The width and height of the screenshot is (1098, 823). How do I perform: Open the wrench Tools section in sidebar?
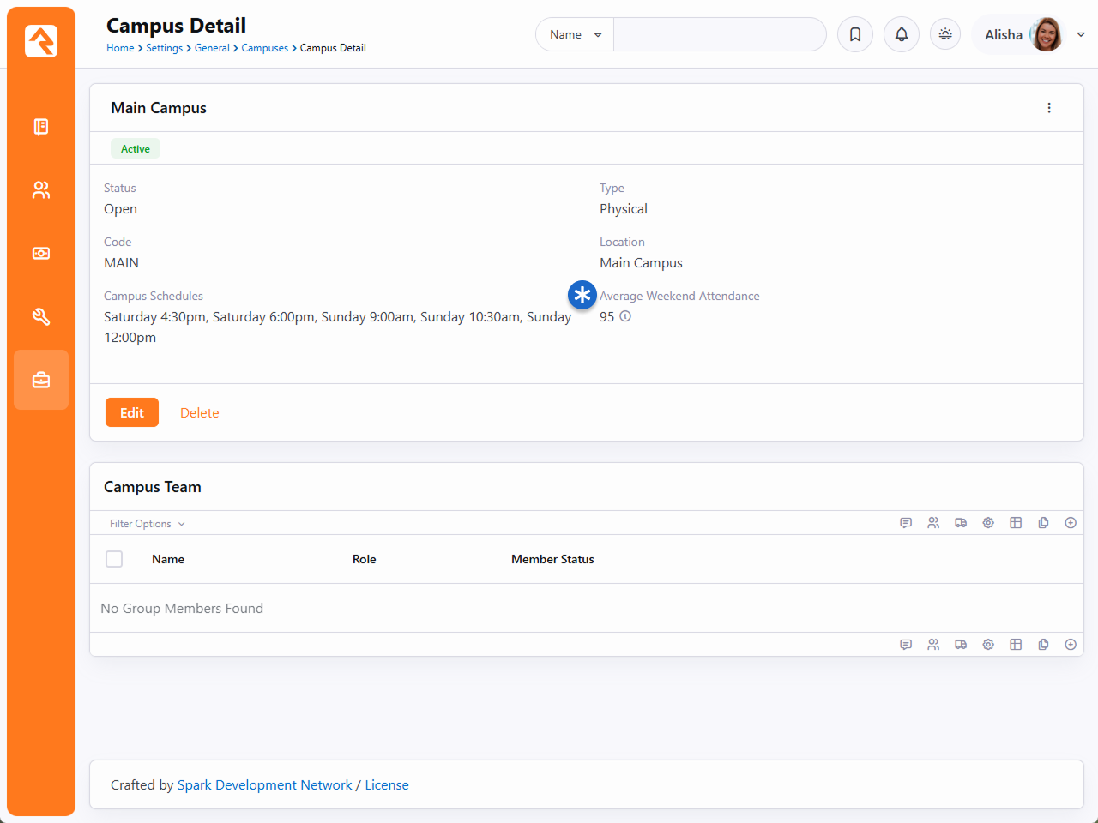coord(41,317)
